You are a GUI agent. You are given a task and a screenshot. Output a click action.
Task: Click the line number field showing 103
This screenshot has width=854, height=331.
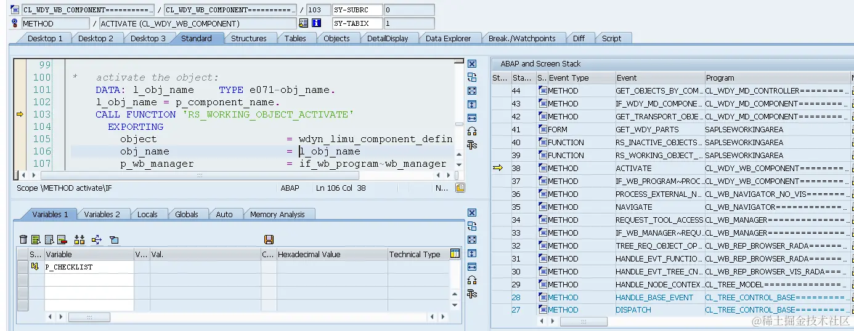318,10
